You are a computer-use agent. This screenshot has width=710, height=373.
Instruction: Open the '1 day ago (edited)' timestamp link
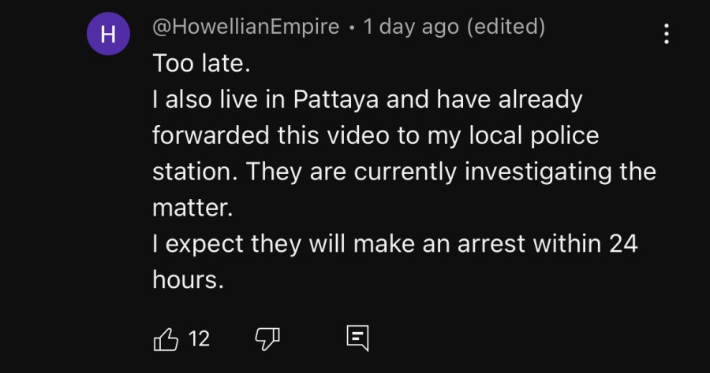454,27
